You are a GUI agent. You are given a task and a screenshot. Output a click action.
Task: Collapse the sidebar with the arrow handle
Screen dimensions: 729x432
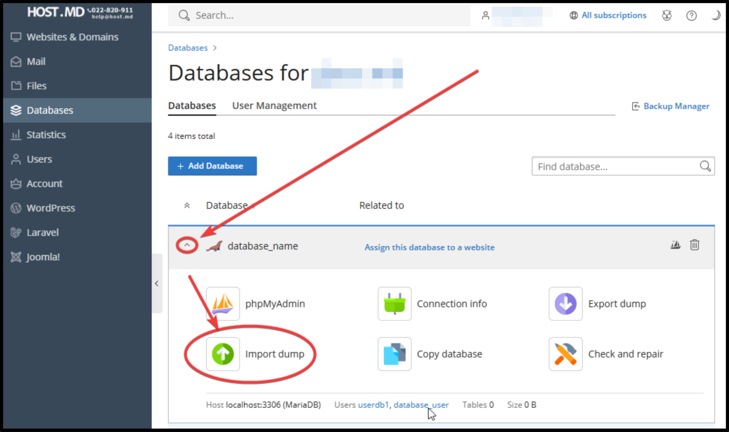pyautogui.click(x=157, y=284)
